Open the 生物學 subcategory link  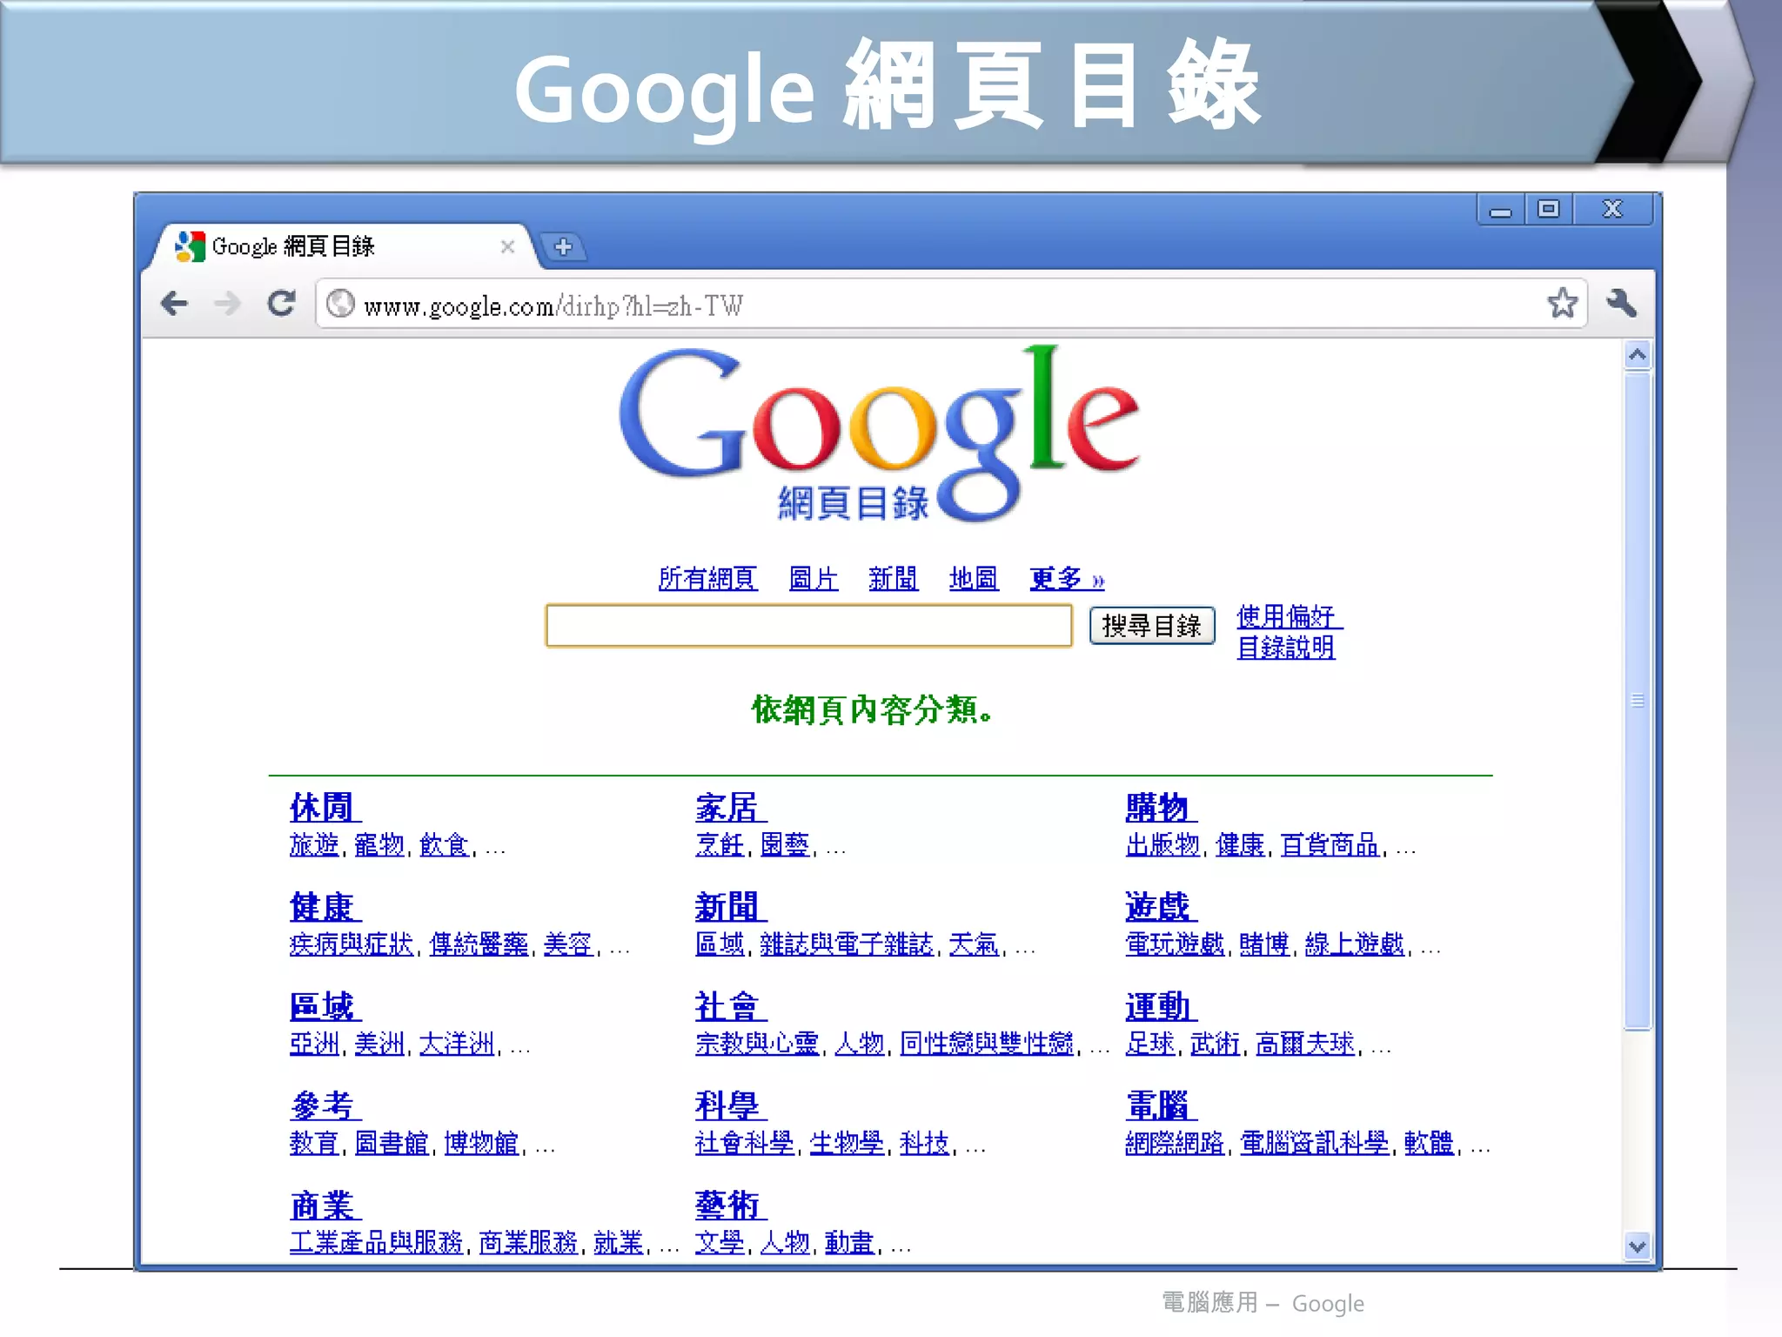[847, 1142]
